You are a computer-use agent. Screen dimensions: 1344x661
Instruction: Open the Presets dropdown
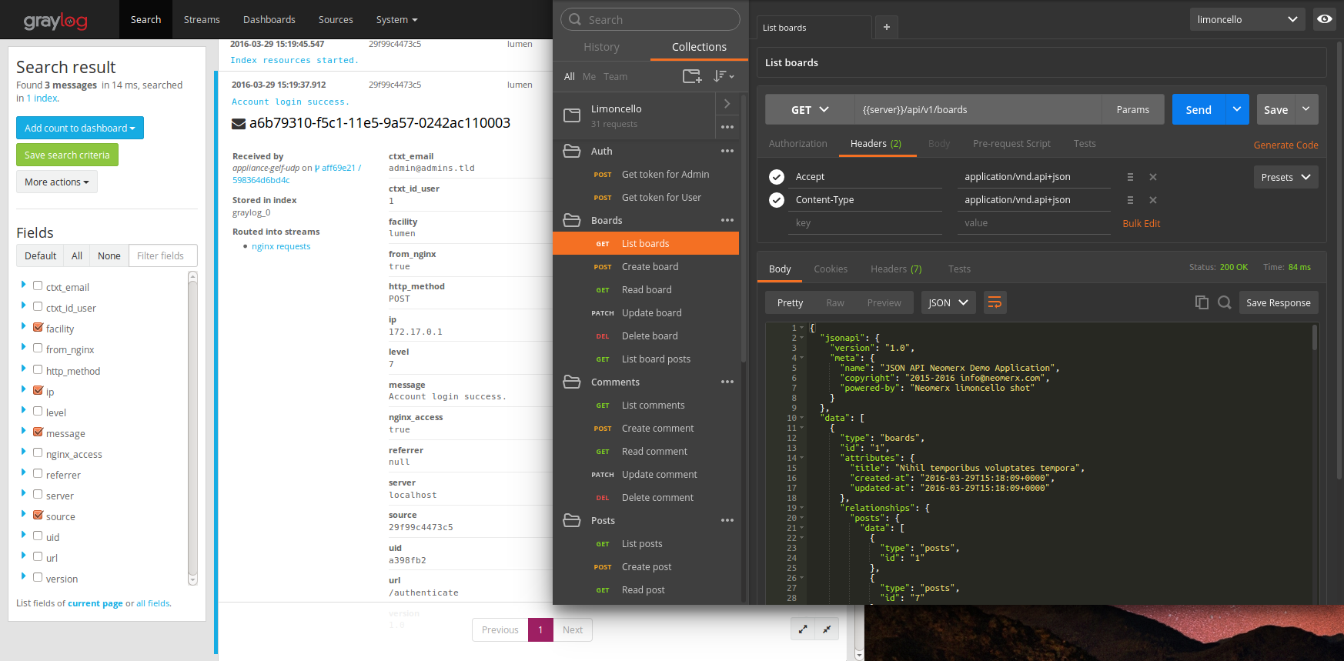pos(1285,177)
